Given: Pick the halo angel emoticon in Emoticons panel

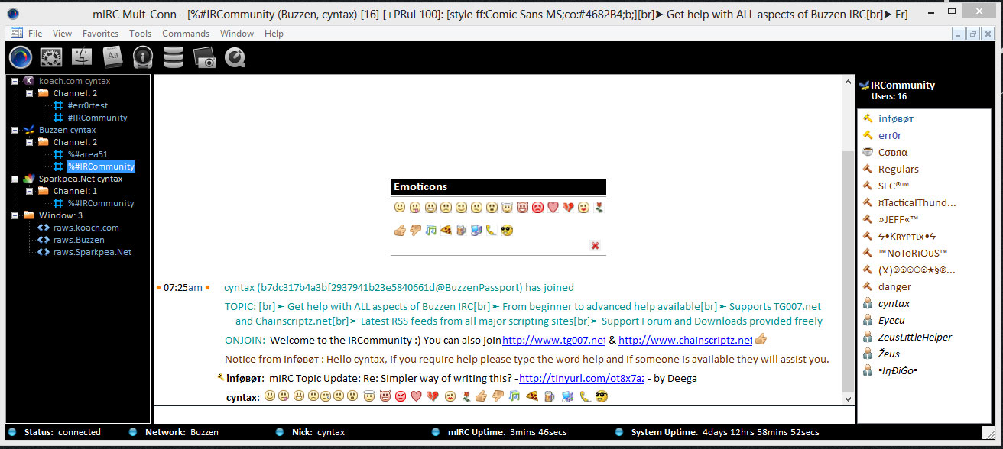Looking at the screenshot, I should pyautogui.click(x=507, y=207).
